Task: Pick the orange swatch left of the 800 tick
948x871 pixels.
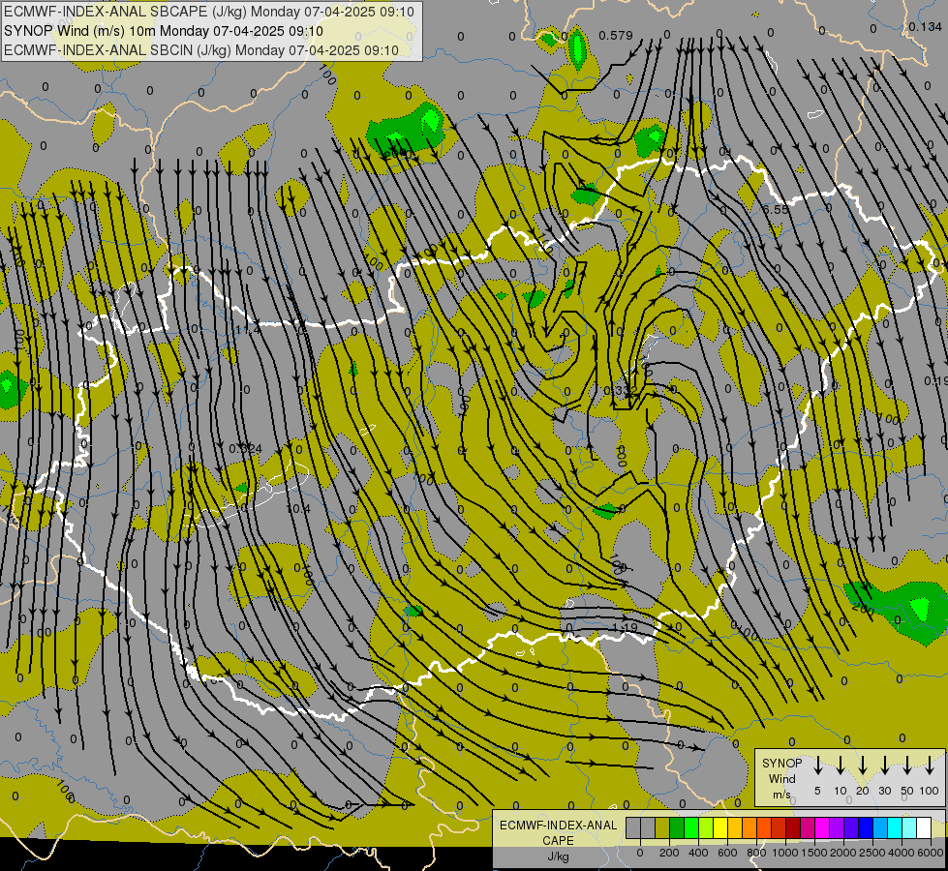Action: coord(749,827)
